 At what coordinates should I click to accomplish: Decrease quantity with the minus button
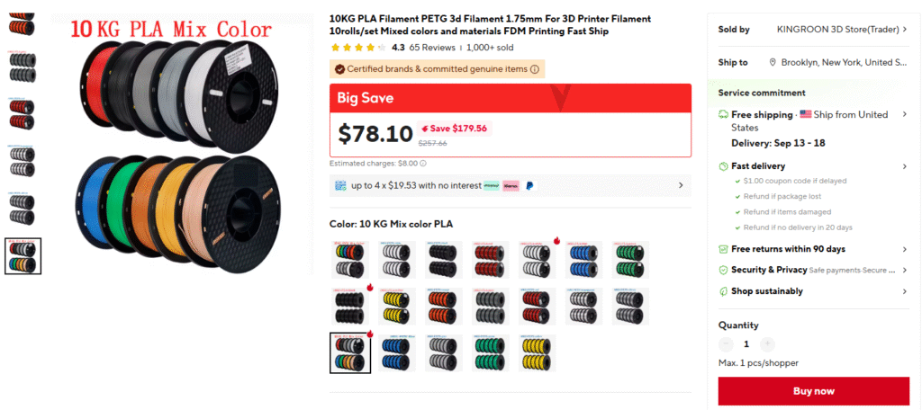[x=727, y=344]
